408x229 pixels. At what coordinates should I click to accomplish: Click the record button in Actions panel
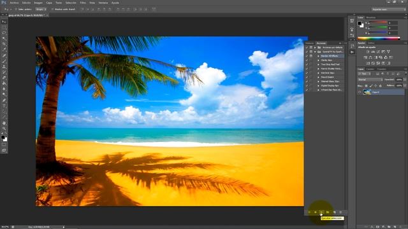pos(316,212)
